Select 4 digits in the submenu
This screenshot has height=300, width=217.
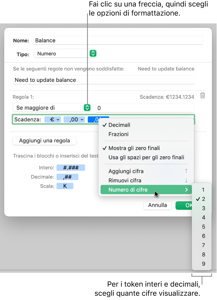[x=202, y=218]
